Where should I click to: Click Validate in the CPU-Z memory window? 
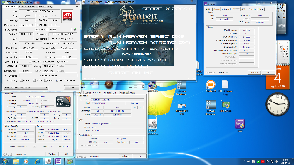254,73
